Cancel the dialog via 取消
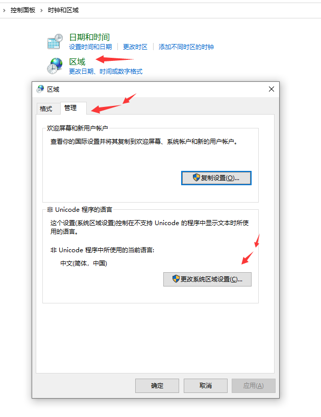Screen dimensions: 321x417 205,386
